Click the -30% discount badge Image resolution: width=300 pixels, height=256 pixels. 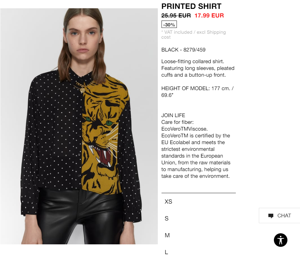tap(169, 25)
